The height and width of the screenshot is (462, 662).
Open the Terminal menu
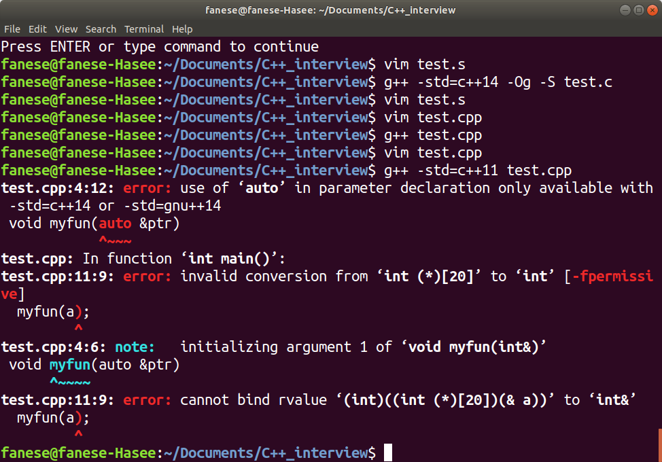pyautogui.click(x=144, y=29)
